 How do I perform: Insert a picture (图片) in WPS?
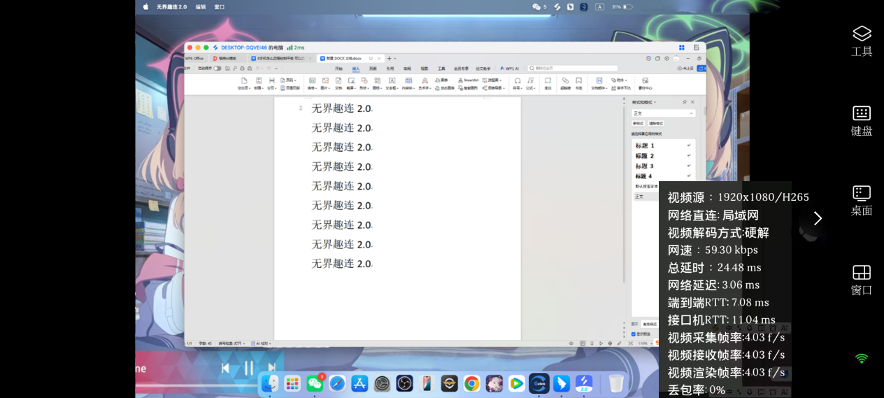pyautogui.click(x=325, y=85)
